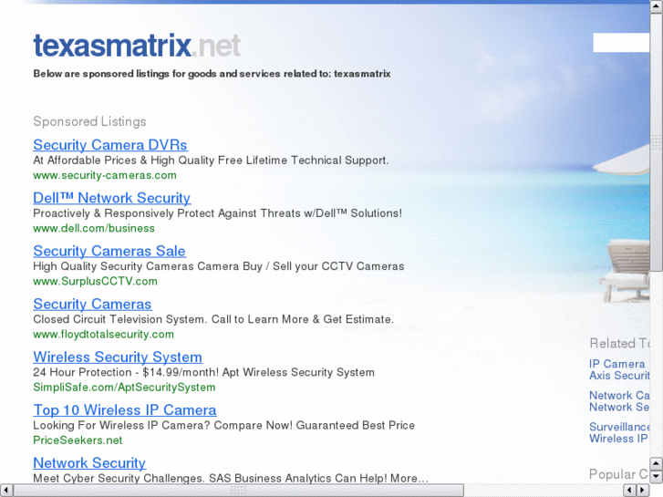Click the horizontal scrollbar left arrow at far left
The height and width of the screenshot is (497, 663).
[x=6, y=491]
